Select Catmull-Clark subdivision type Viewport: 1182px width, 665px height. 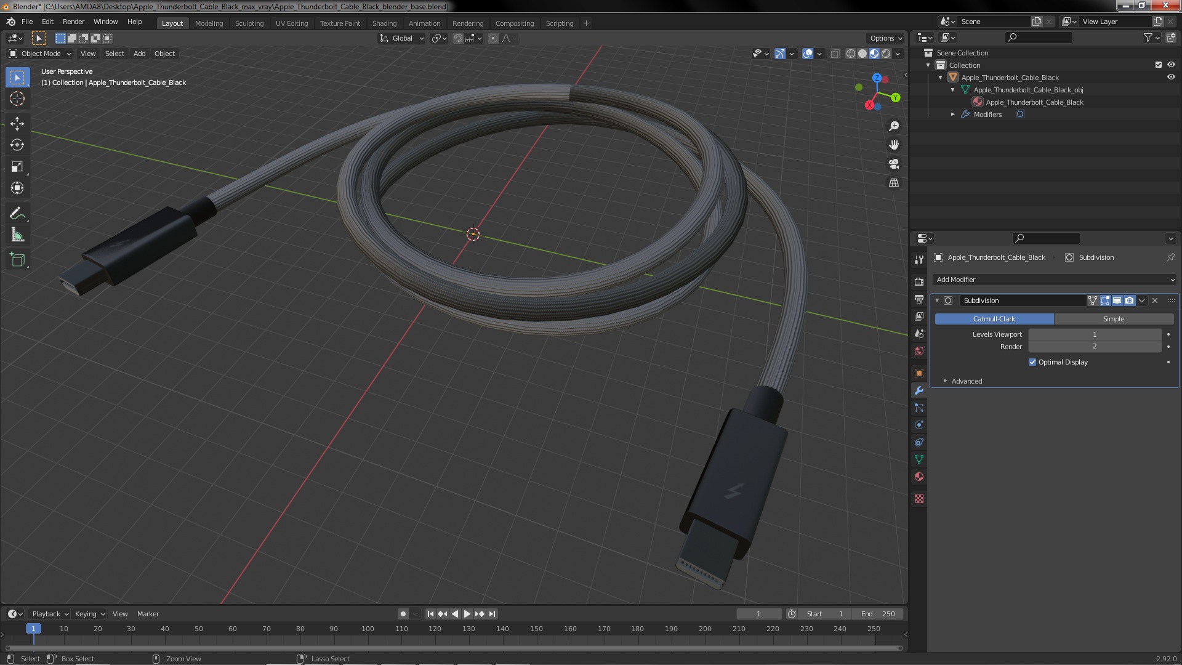coord(994,319)
